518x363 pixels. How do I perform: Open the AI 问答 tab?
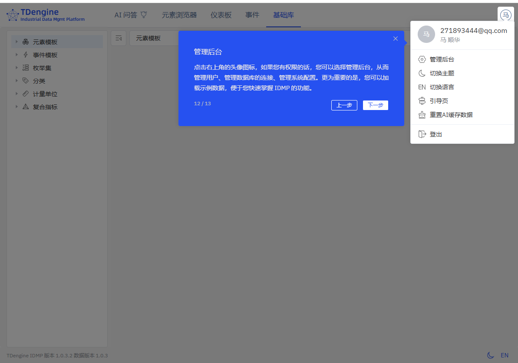click(x=131, y=15)
